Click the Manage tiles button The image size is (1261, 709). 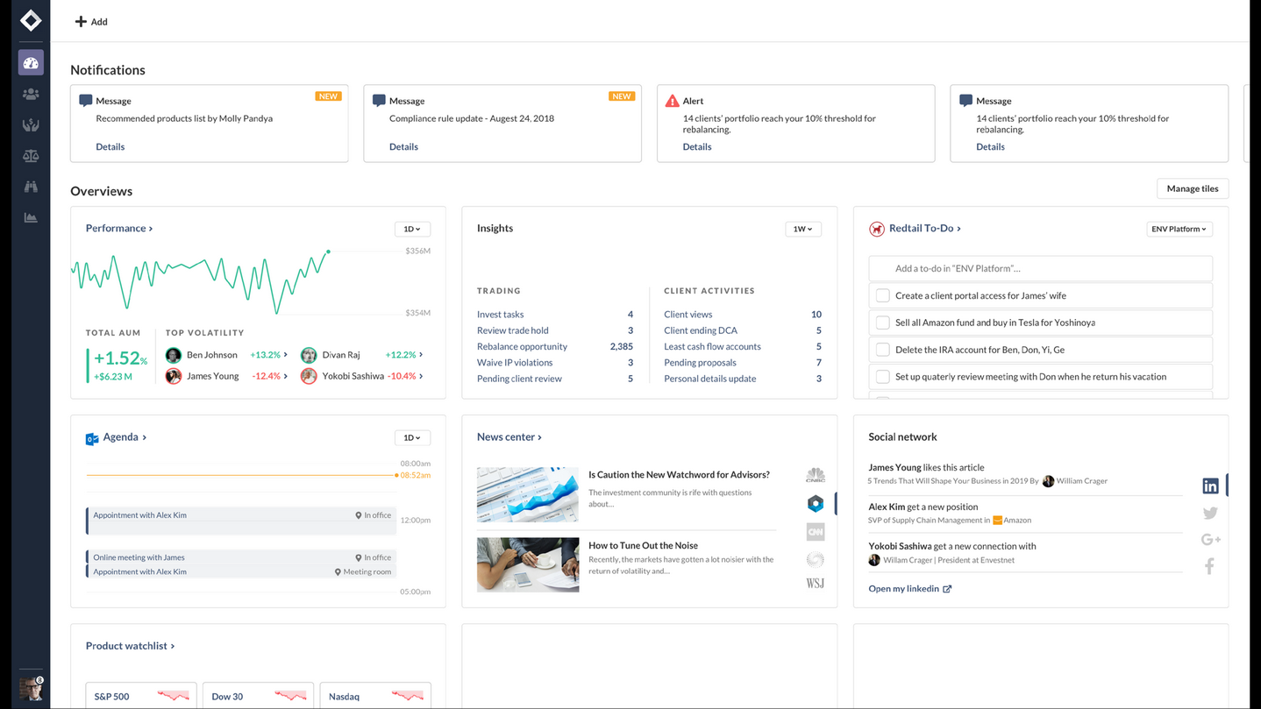click(x=1192, y=188)
